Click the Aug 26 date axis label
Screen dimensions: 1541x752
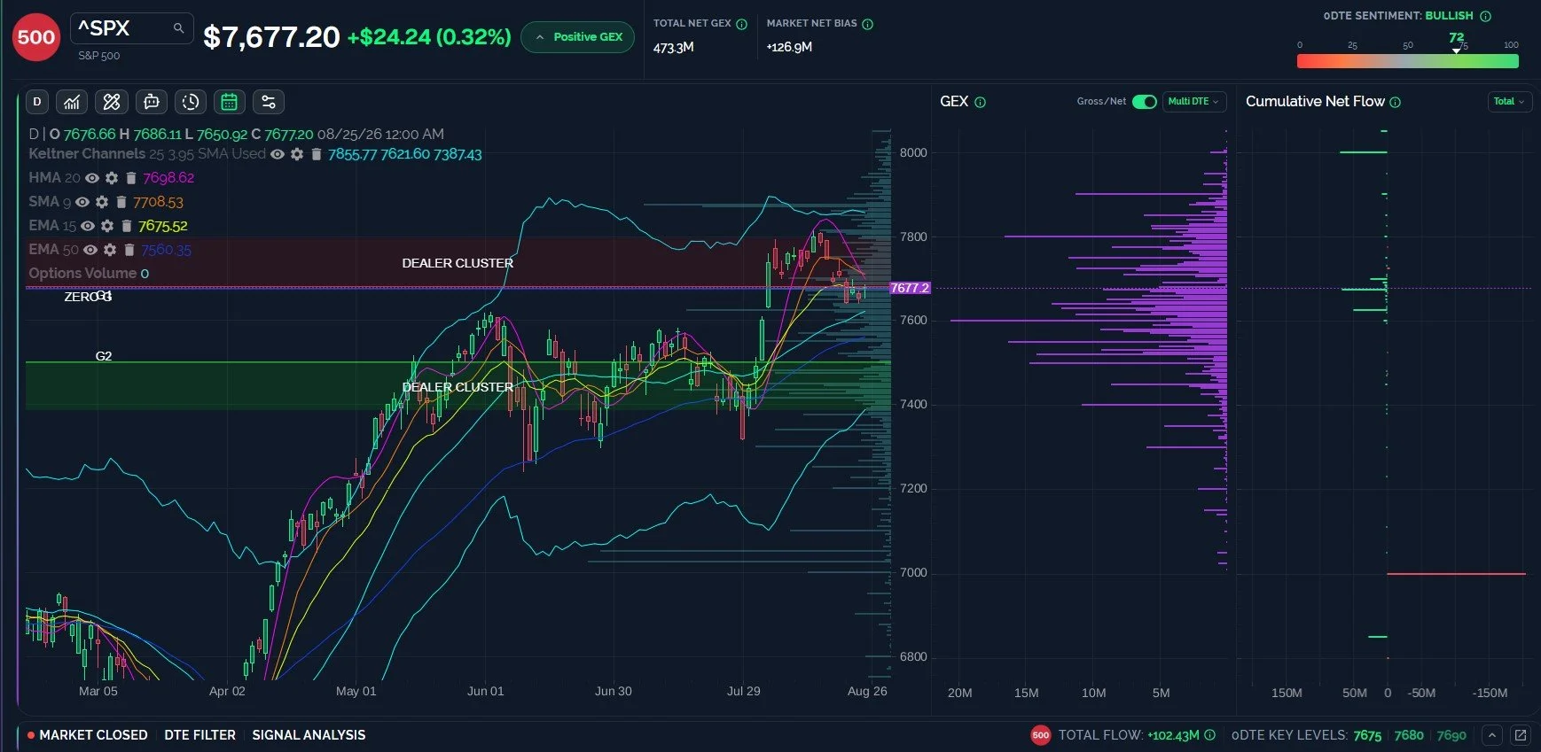click(867, 691)
